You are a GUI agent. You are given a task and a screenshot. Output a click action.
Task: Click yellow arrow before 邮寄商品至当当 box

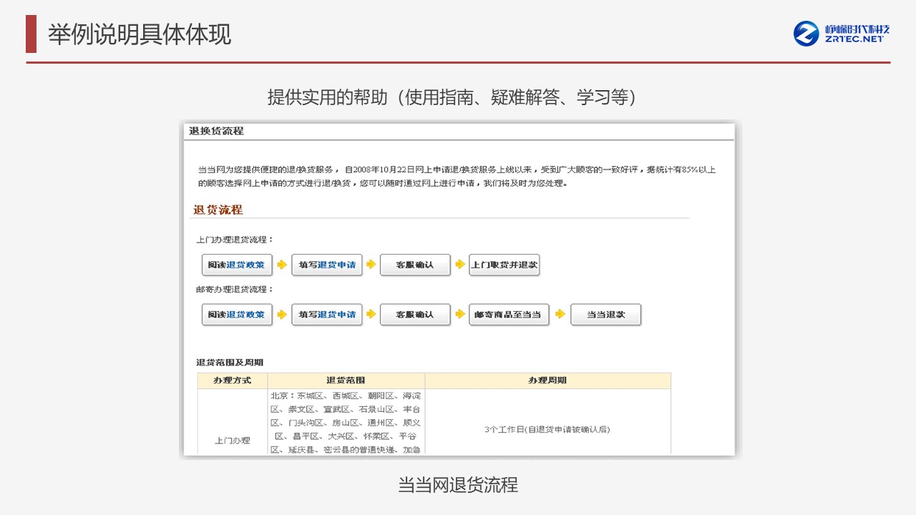tap(460, 314)
